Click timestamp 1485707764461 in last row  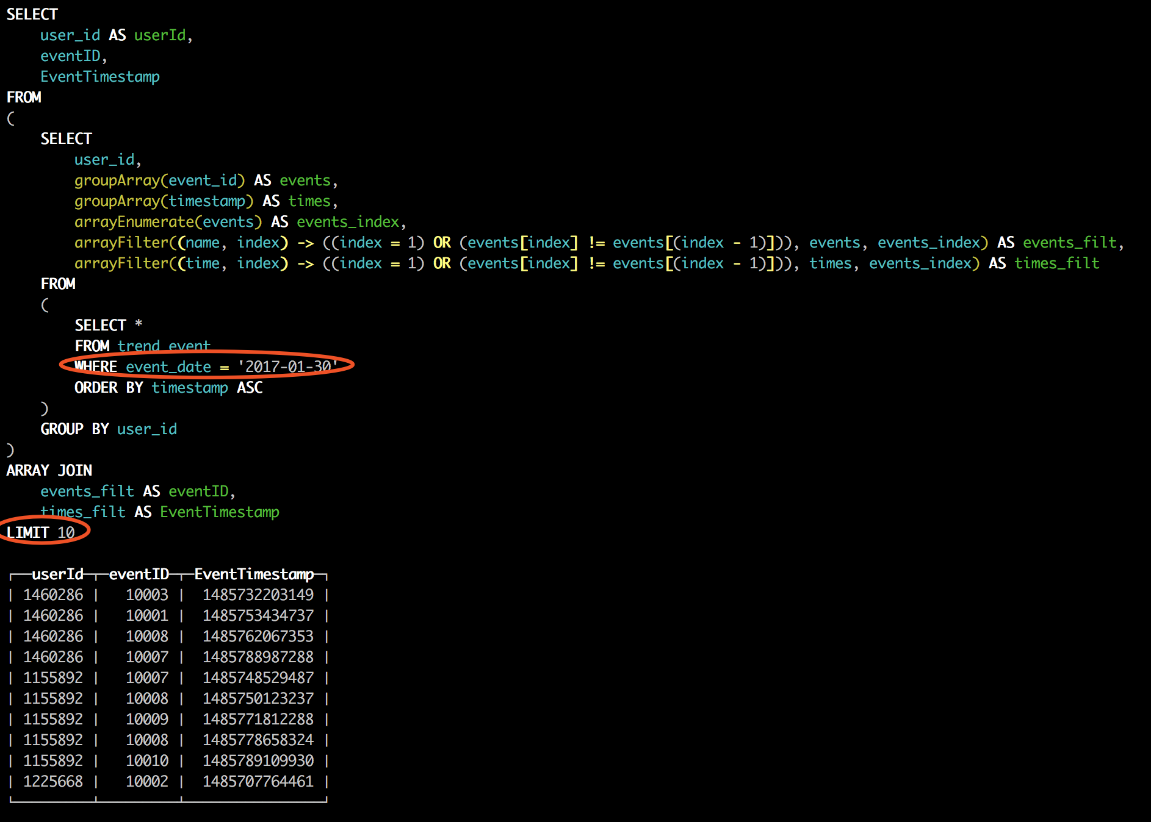(258, 781)
